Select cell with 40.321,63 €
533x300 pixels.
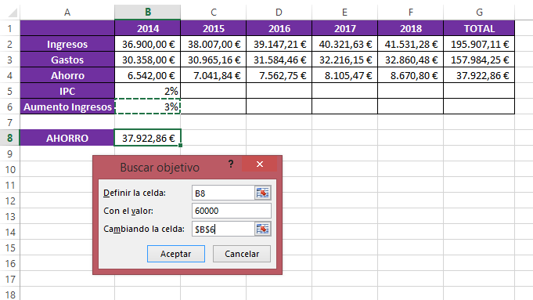[344, 44]
